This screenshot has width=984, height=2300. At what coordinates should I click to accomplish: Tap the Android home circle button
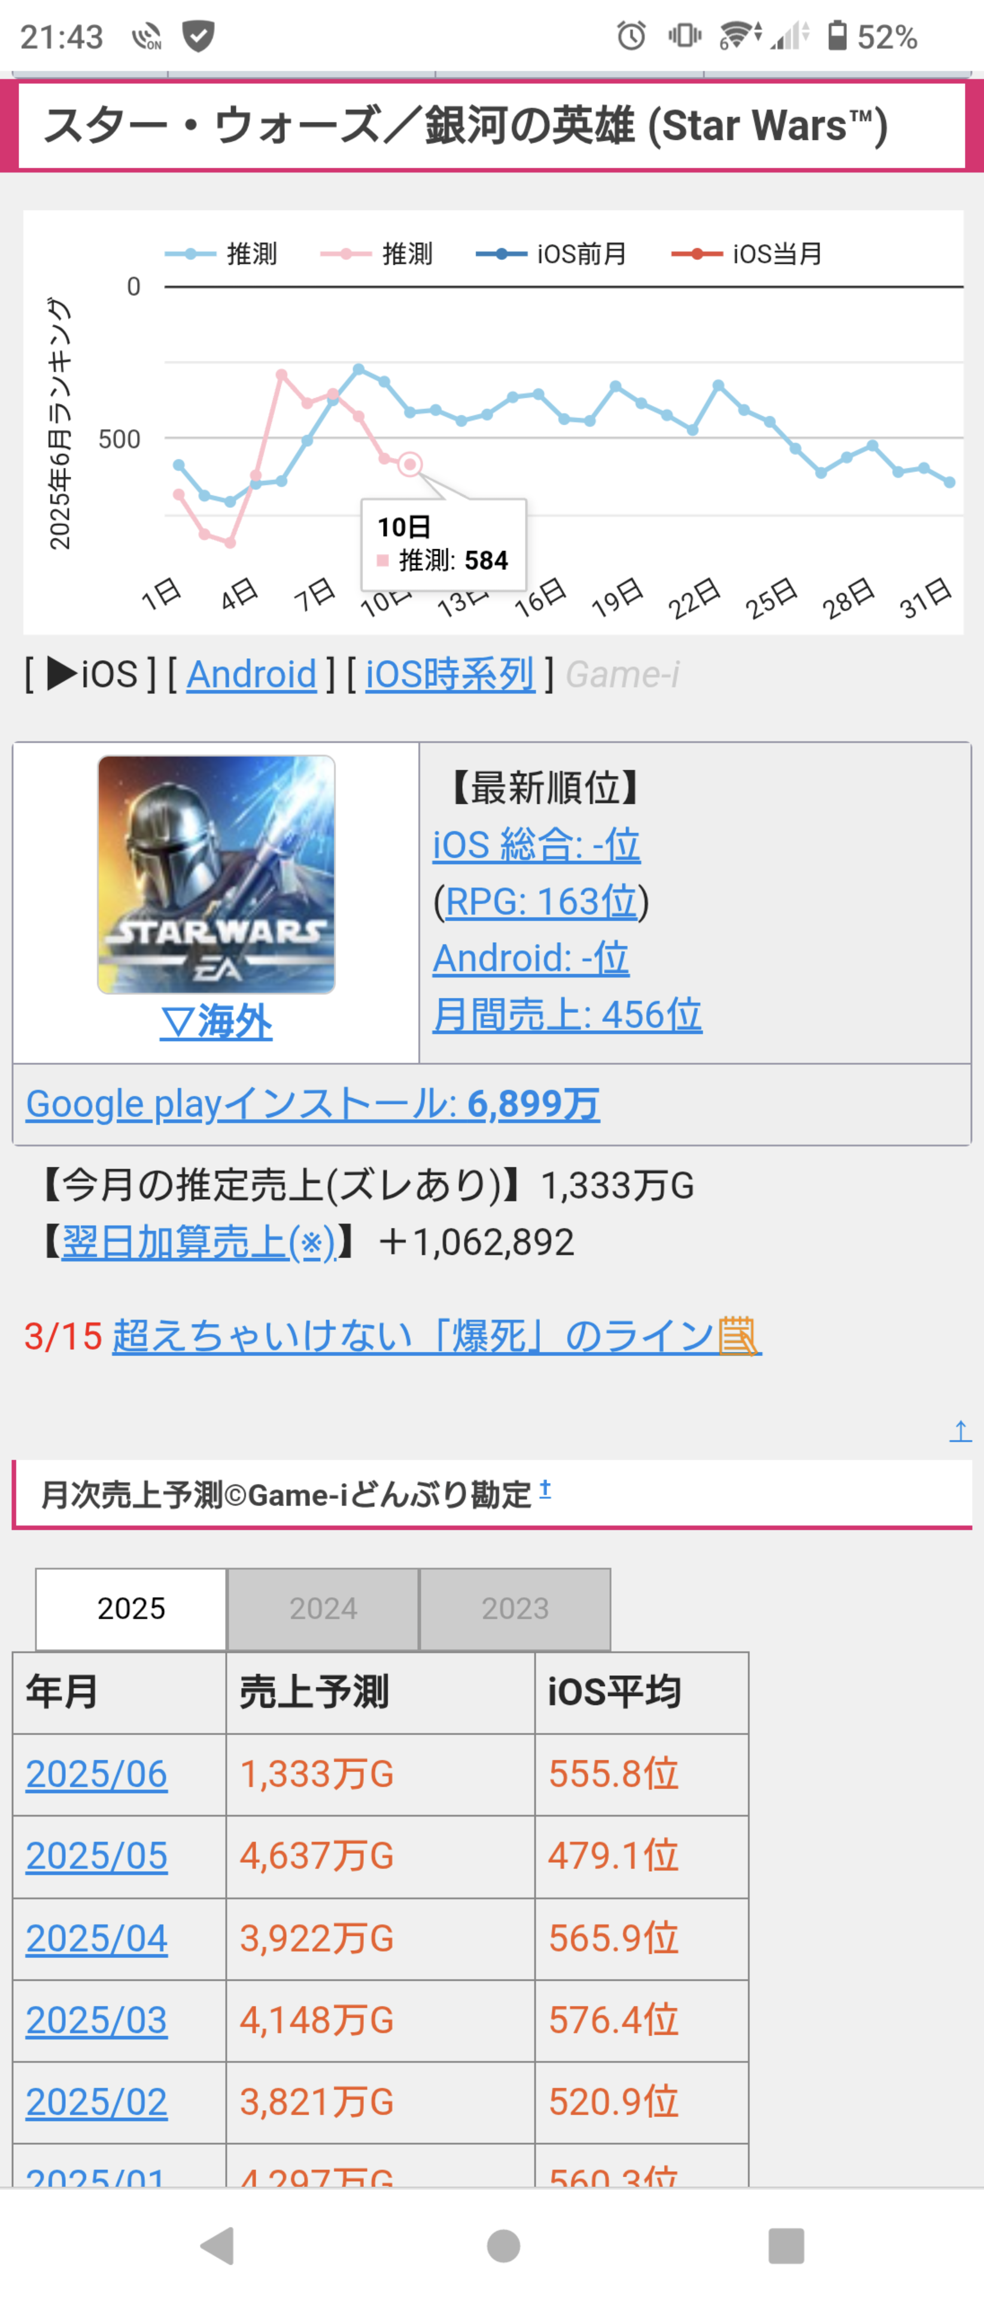point(503,2245)
